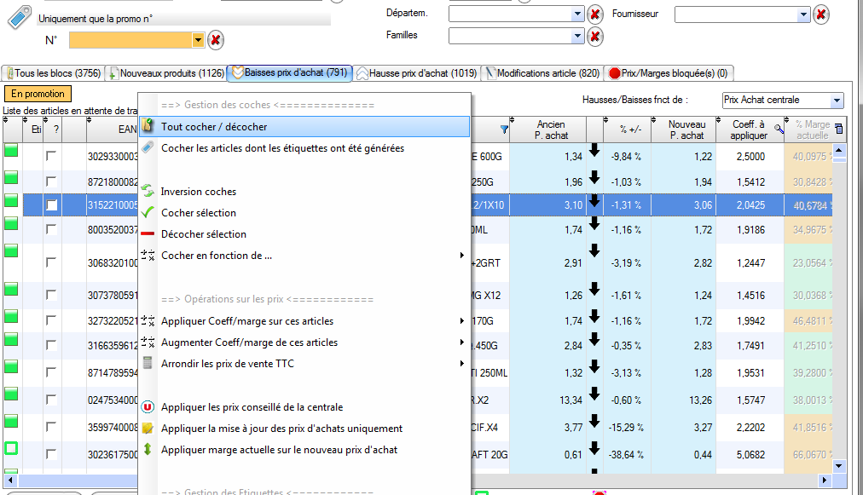Clear the Fournisseur field with red X
The height and width of the screenshot is (495, 863).
pos(820,14)
